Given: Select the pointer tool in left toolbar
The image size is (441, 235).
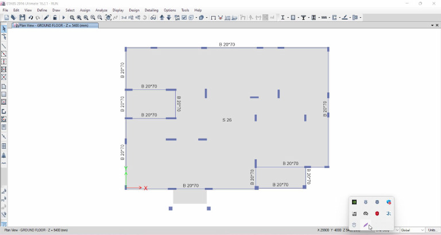Looking at the screenshot, I should coord(4,29).
